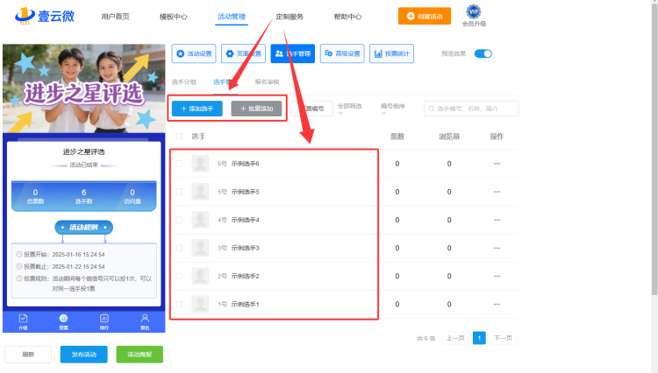The width and height of the screenshot is (658, 373).
Task: Toggle the 预览效果 switch
Action: point(483,53)
